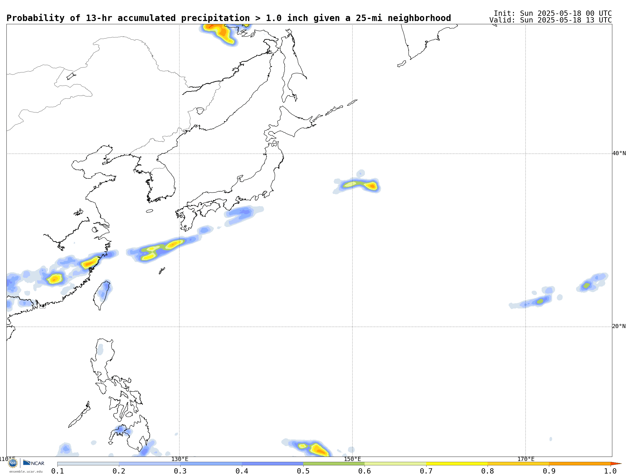This screenshot has width=631, height=475.
Task: Click the 170°E longitude label
Action: point(526,459)
